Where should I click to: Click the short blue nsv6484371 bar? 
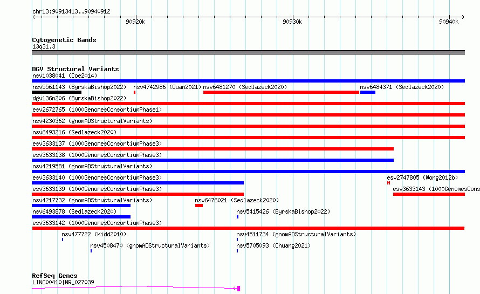pyautogui.click(x=368, y=92)
